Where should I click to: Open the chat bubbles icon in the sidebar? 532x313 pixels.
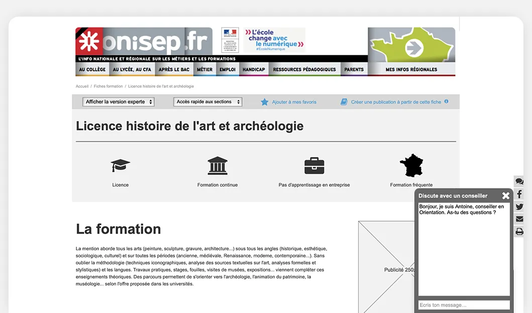point(519,181)
